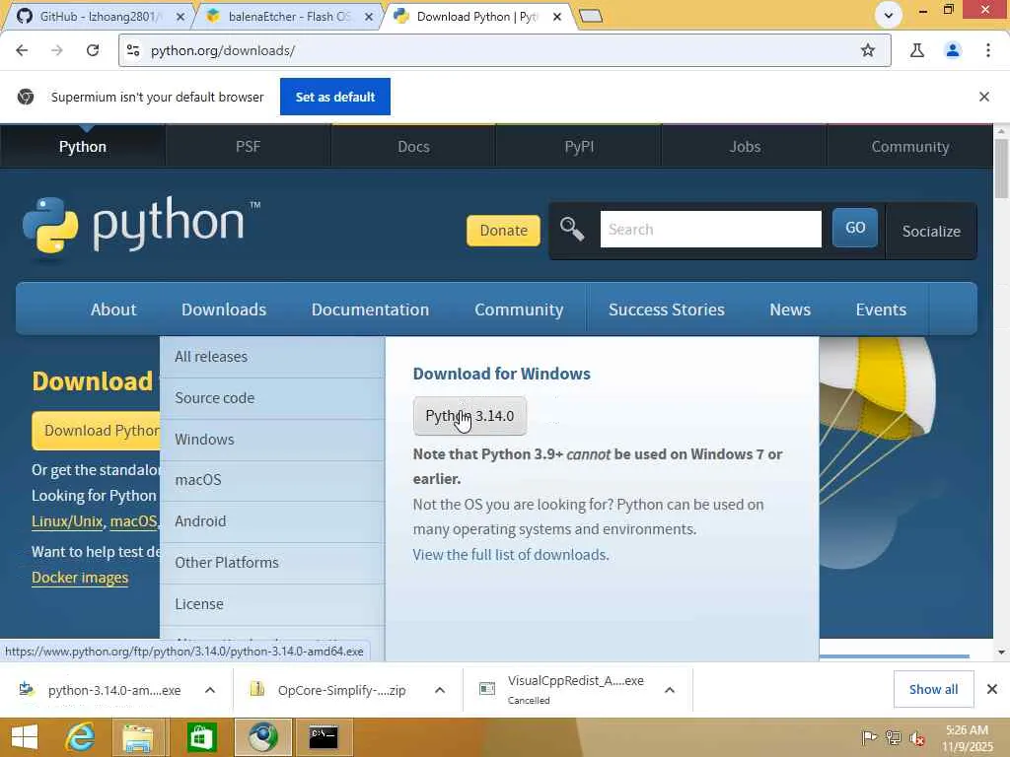1010x757 pixels.
Task: Expand options for OpCore-Simplify zip download
Action: [440, 690]
